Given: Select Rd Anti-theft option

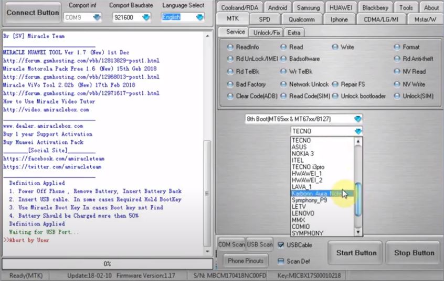Looking at the screenshot, I should click(x=397, y=59).
